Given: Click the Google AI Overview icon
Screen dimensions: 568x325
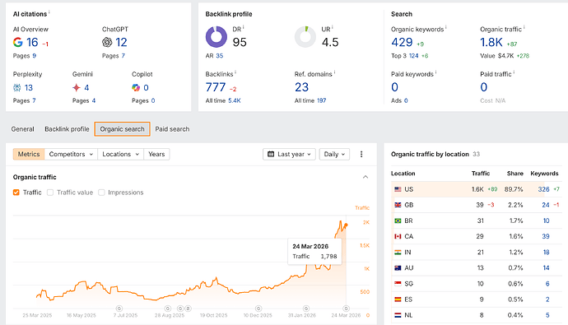Looking at the screenshot, I should [18, 42].
